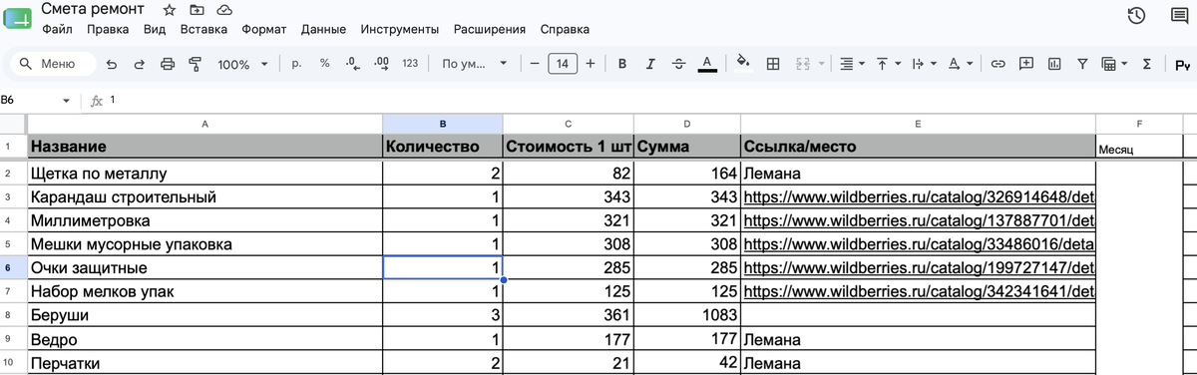Open the Вид menu

[155, 30]
